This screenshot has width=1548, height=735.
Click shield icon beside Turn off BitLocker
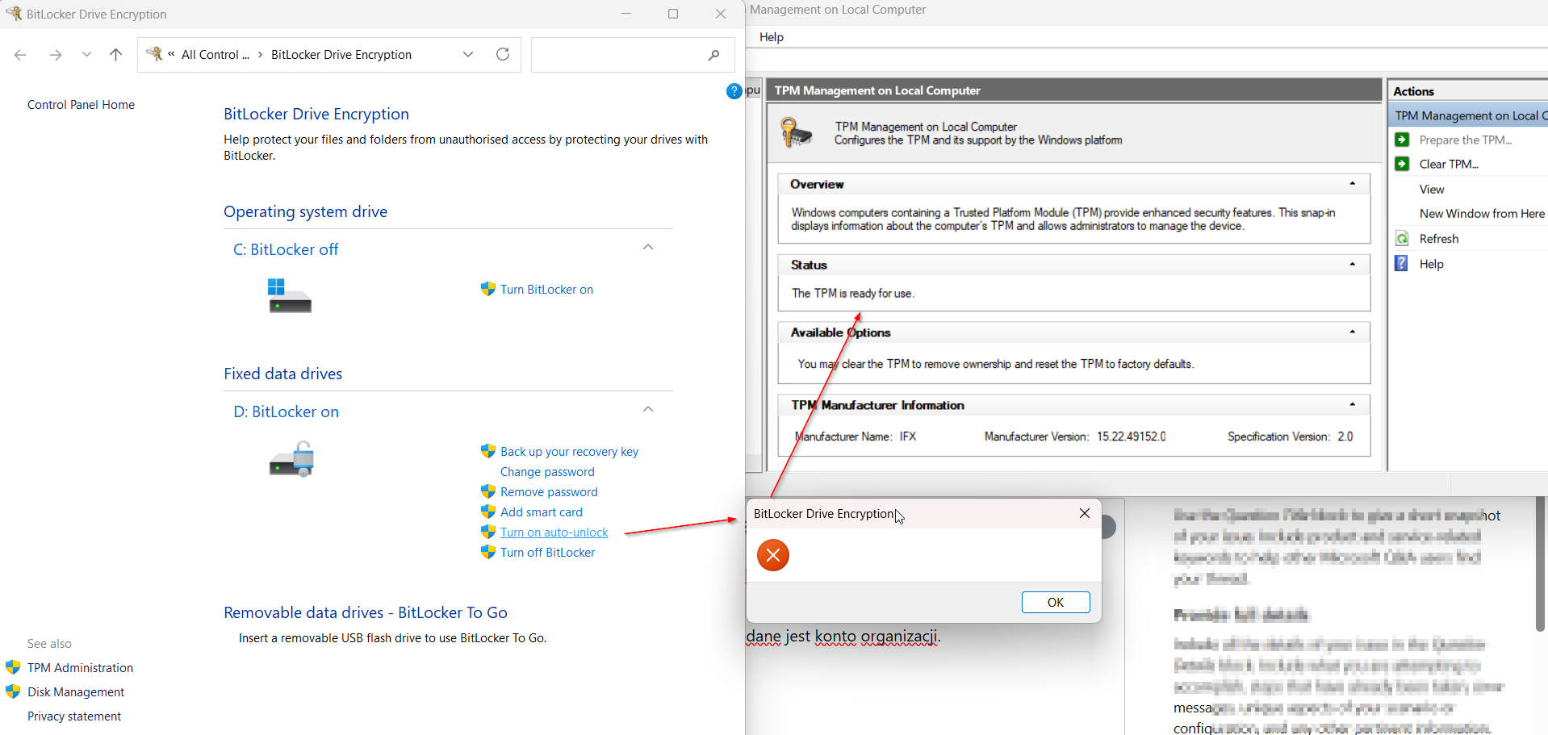click(488, 552)
